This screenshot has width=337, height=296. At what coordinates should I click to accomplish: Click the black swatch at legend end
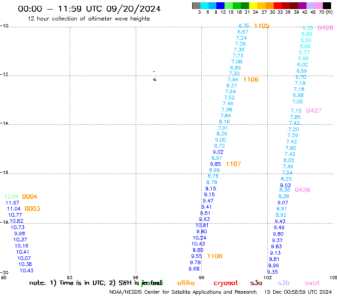tap(327, 5)
